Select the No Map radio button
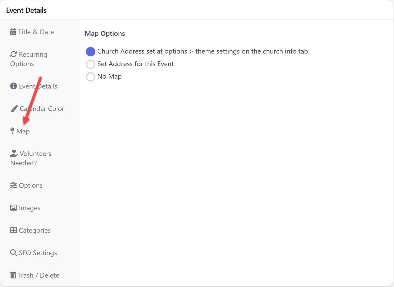394x287 pixels. (x=91, y=77)
